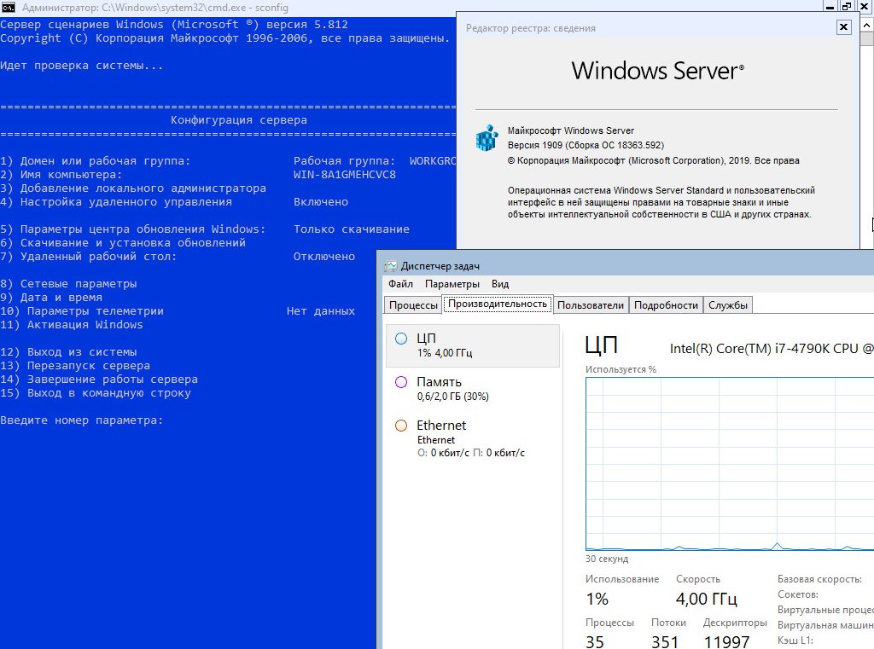Click the Скорость 4,00 ГГц value

coord(706,600)
